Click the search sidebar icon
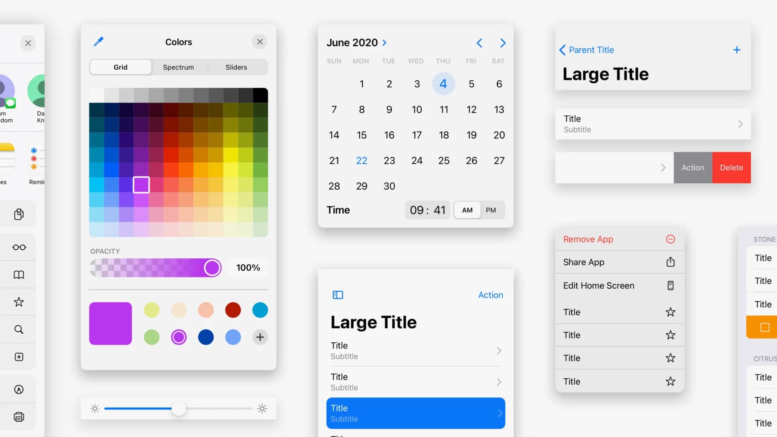Image resolution: width=777 pixels, height=437 pixels. 19,329
